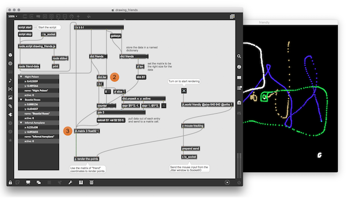Click the wrench debug icon

(x=70, y=182)
